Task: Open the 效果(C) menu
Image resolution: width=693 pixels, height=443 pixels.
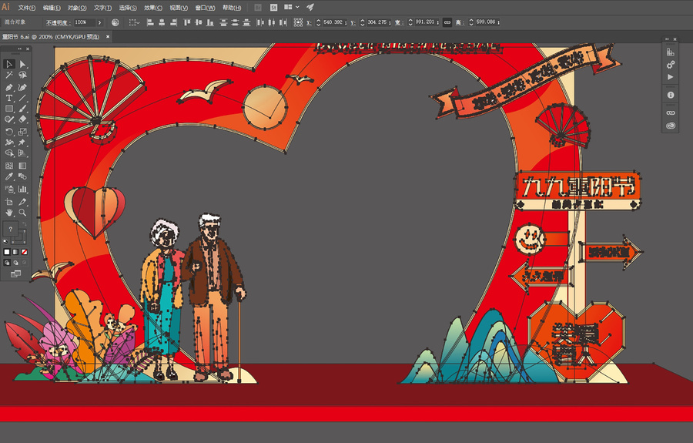Action: (x=153, y=8)
